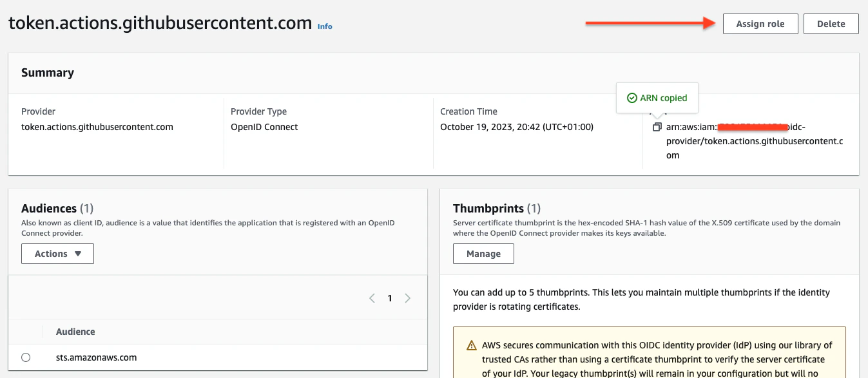Click the green check in ARN copied tooltip
The width and height of the screenshot is (868, 378).
[633, 98]
